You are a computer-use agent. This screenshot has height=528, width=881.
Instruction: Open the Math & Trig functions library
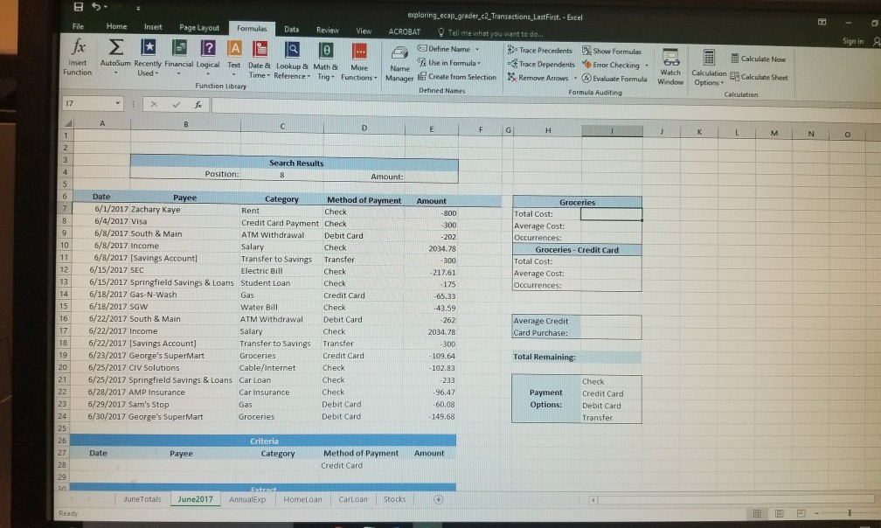pyautogui.click(x=325, y=60)
